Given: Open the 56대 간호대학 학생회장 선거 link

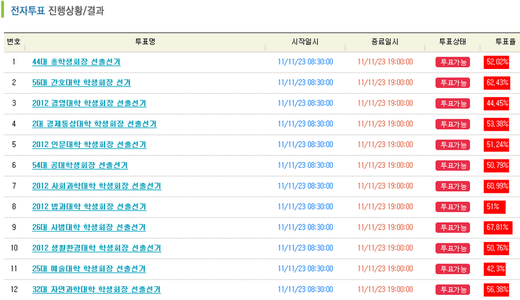Looking at the screenshot, I should pos(81,83).
